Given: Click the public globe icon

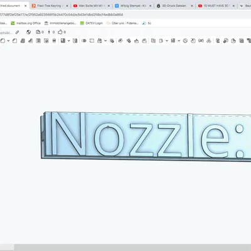Looking at the screenshot, I should point(29,32).
